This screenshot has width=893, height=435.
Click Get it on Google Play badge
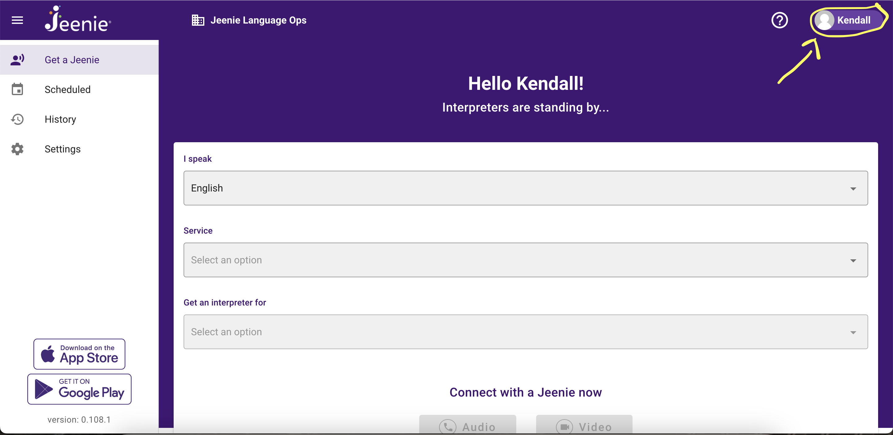79,389
